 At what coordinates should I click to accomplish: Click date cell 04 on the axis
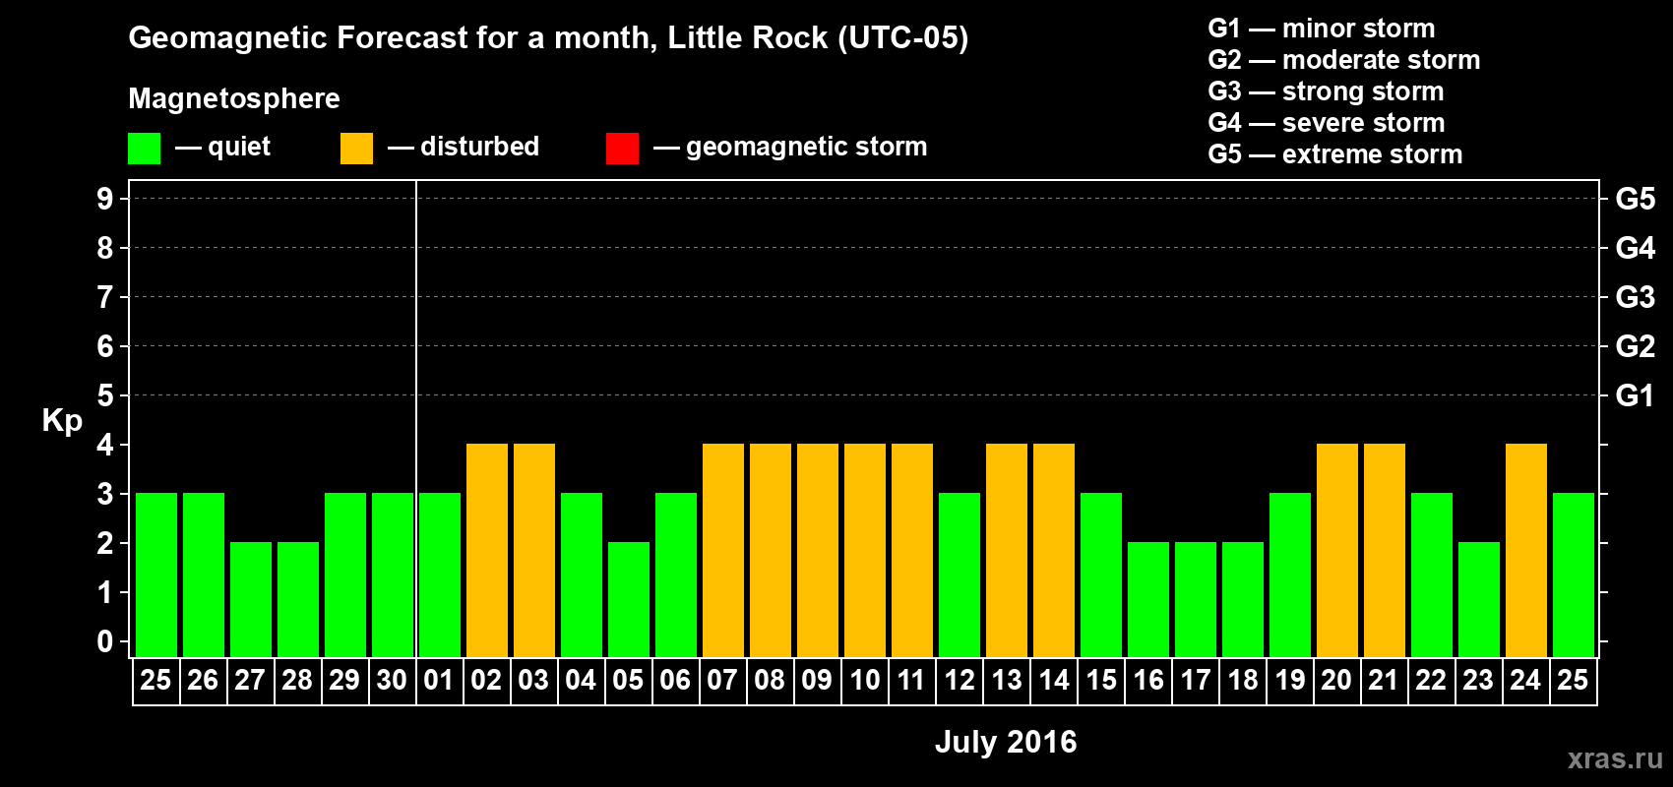point(582,681)
